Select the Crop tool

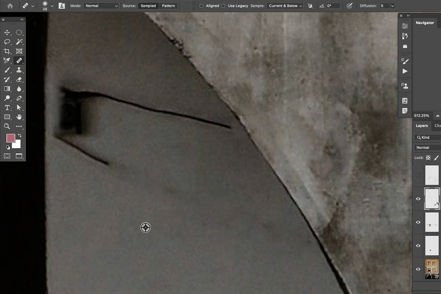point(7,51)
